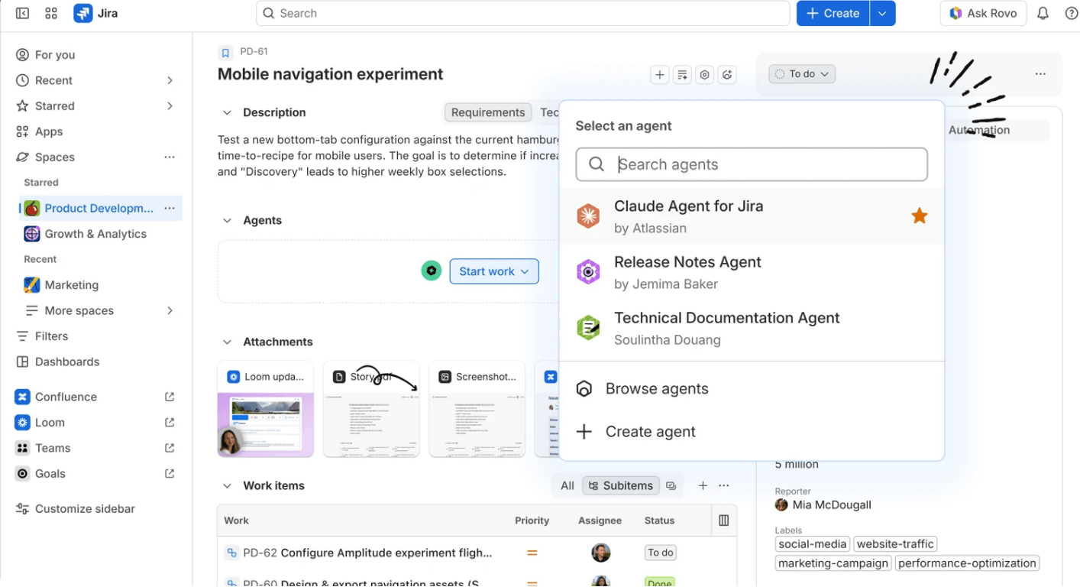
Task: Open the Loom update attachment thumbnail
Action: tap(266, 409)
